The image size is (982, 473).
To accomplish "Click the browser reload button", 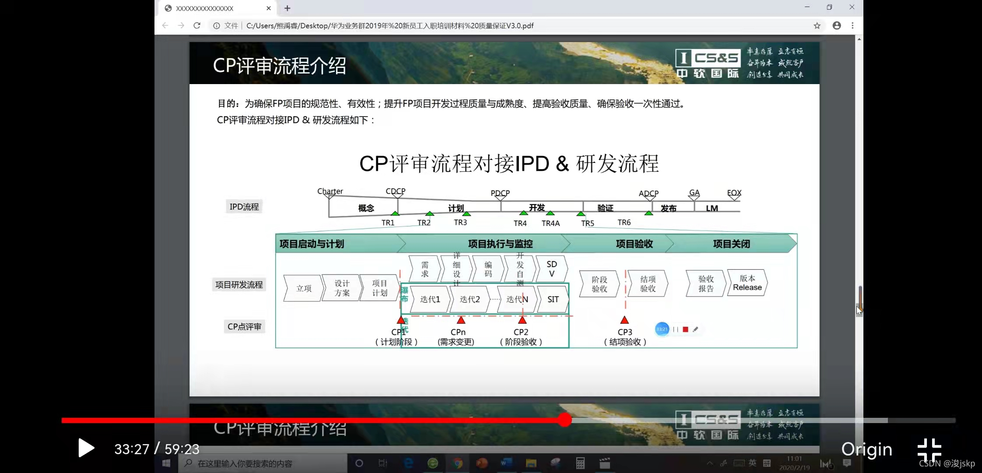I will point(197,26).
